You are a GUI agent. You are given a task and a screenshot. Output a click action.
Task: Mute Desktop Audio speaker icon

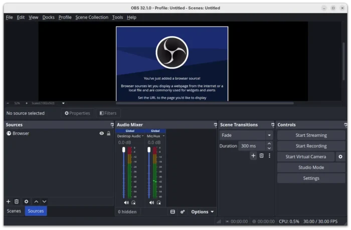[126, 202]
